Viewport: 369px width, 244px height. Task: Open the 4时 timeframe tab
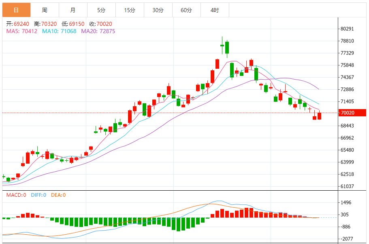[x=215, y=10]
